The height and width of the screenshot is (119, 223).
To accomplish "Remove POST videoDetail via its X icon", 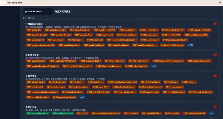I will point(63,40).
